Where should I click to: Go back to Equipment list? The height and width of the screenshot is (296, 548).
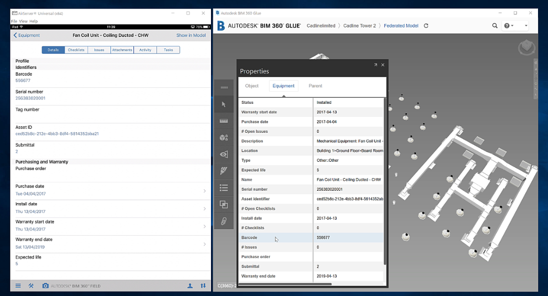pyautogui.click(x=26, y=35)
